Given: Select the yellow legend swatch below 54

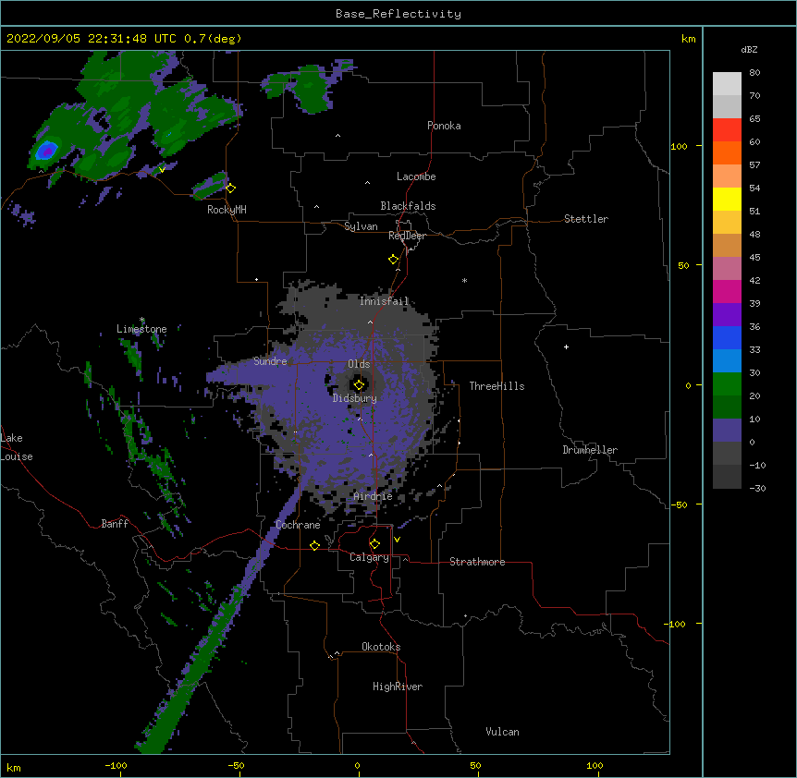Looking at the screenshot, I should pos(727,199).
